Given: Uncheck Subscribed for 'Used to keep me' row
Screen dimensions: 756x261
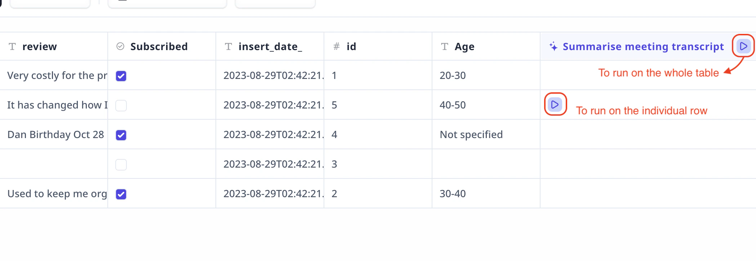Looking at the screenshot, I should (121, 194).
